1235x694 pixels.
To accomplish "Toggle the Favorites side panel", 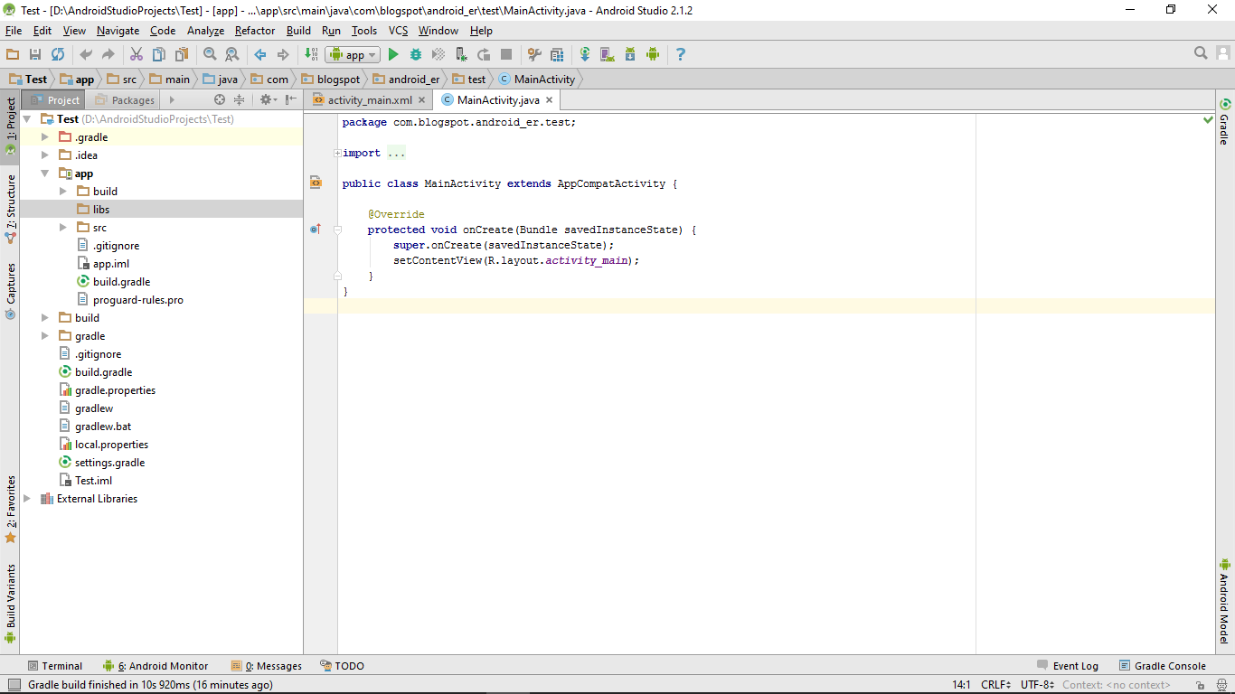I will [x=10, y=509].
